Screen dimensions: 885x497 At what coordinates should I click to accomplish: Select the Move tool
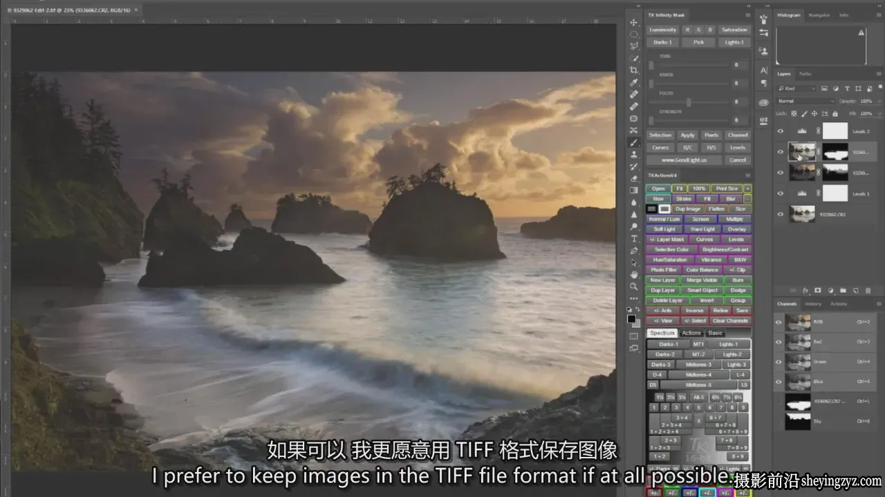[634, 22]
